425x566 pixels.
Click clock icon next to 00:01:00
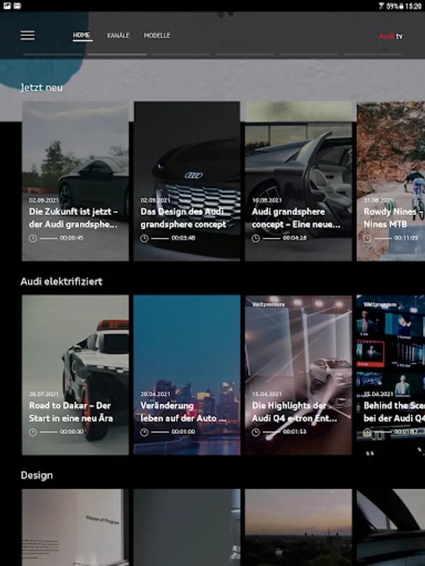pyautogui.click(x=144, y=432)
